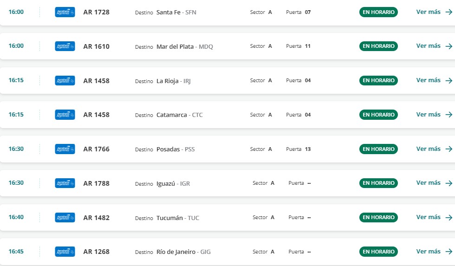Open "Ver más" on flight AR 1766
This screenshot has width=455, height=266.
tap(428, 149)
